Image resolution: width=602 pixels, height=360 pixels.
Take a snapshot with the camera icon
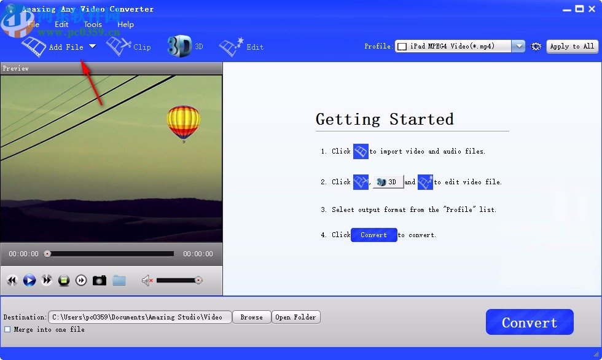pyautogui.click(x=100, y=280)
